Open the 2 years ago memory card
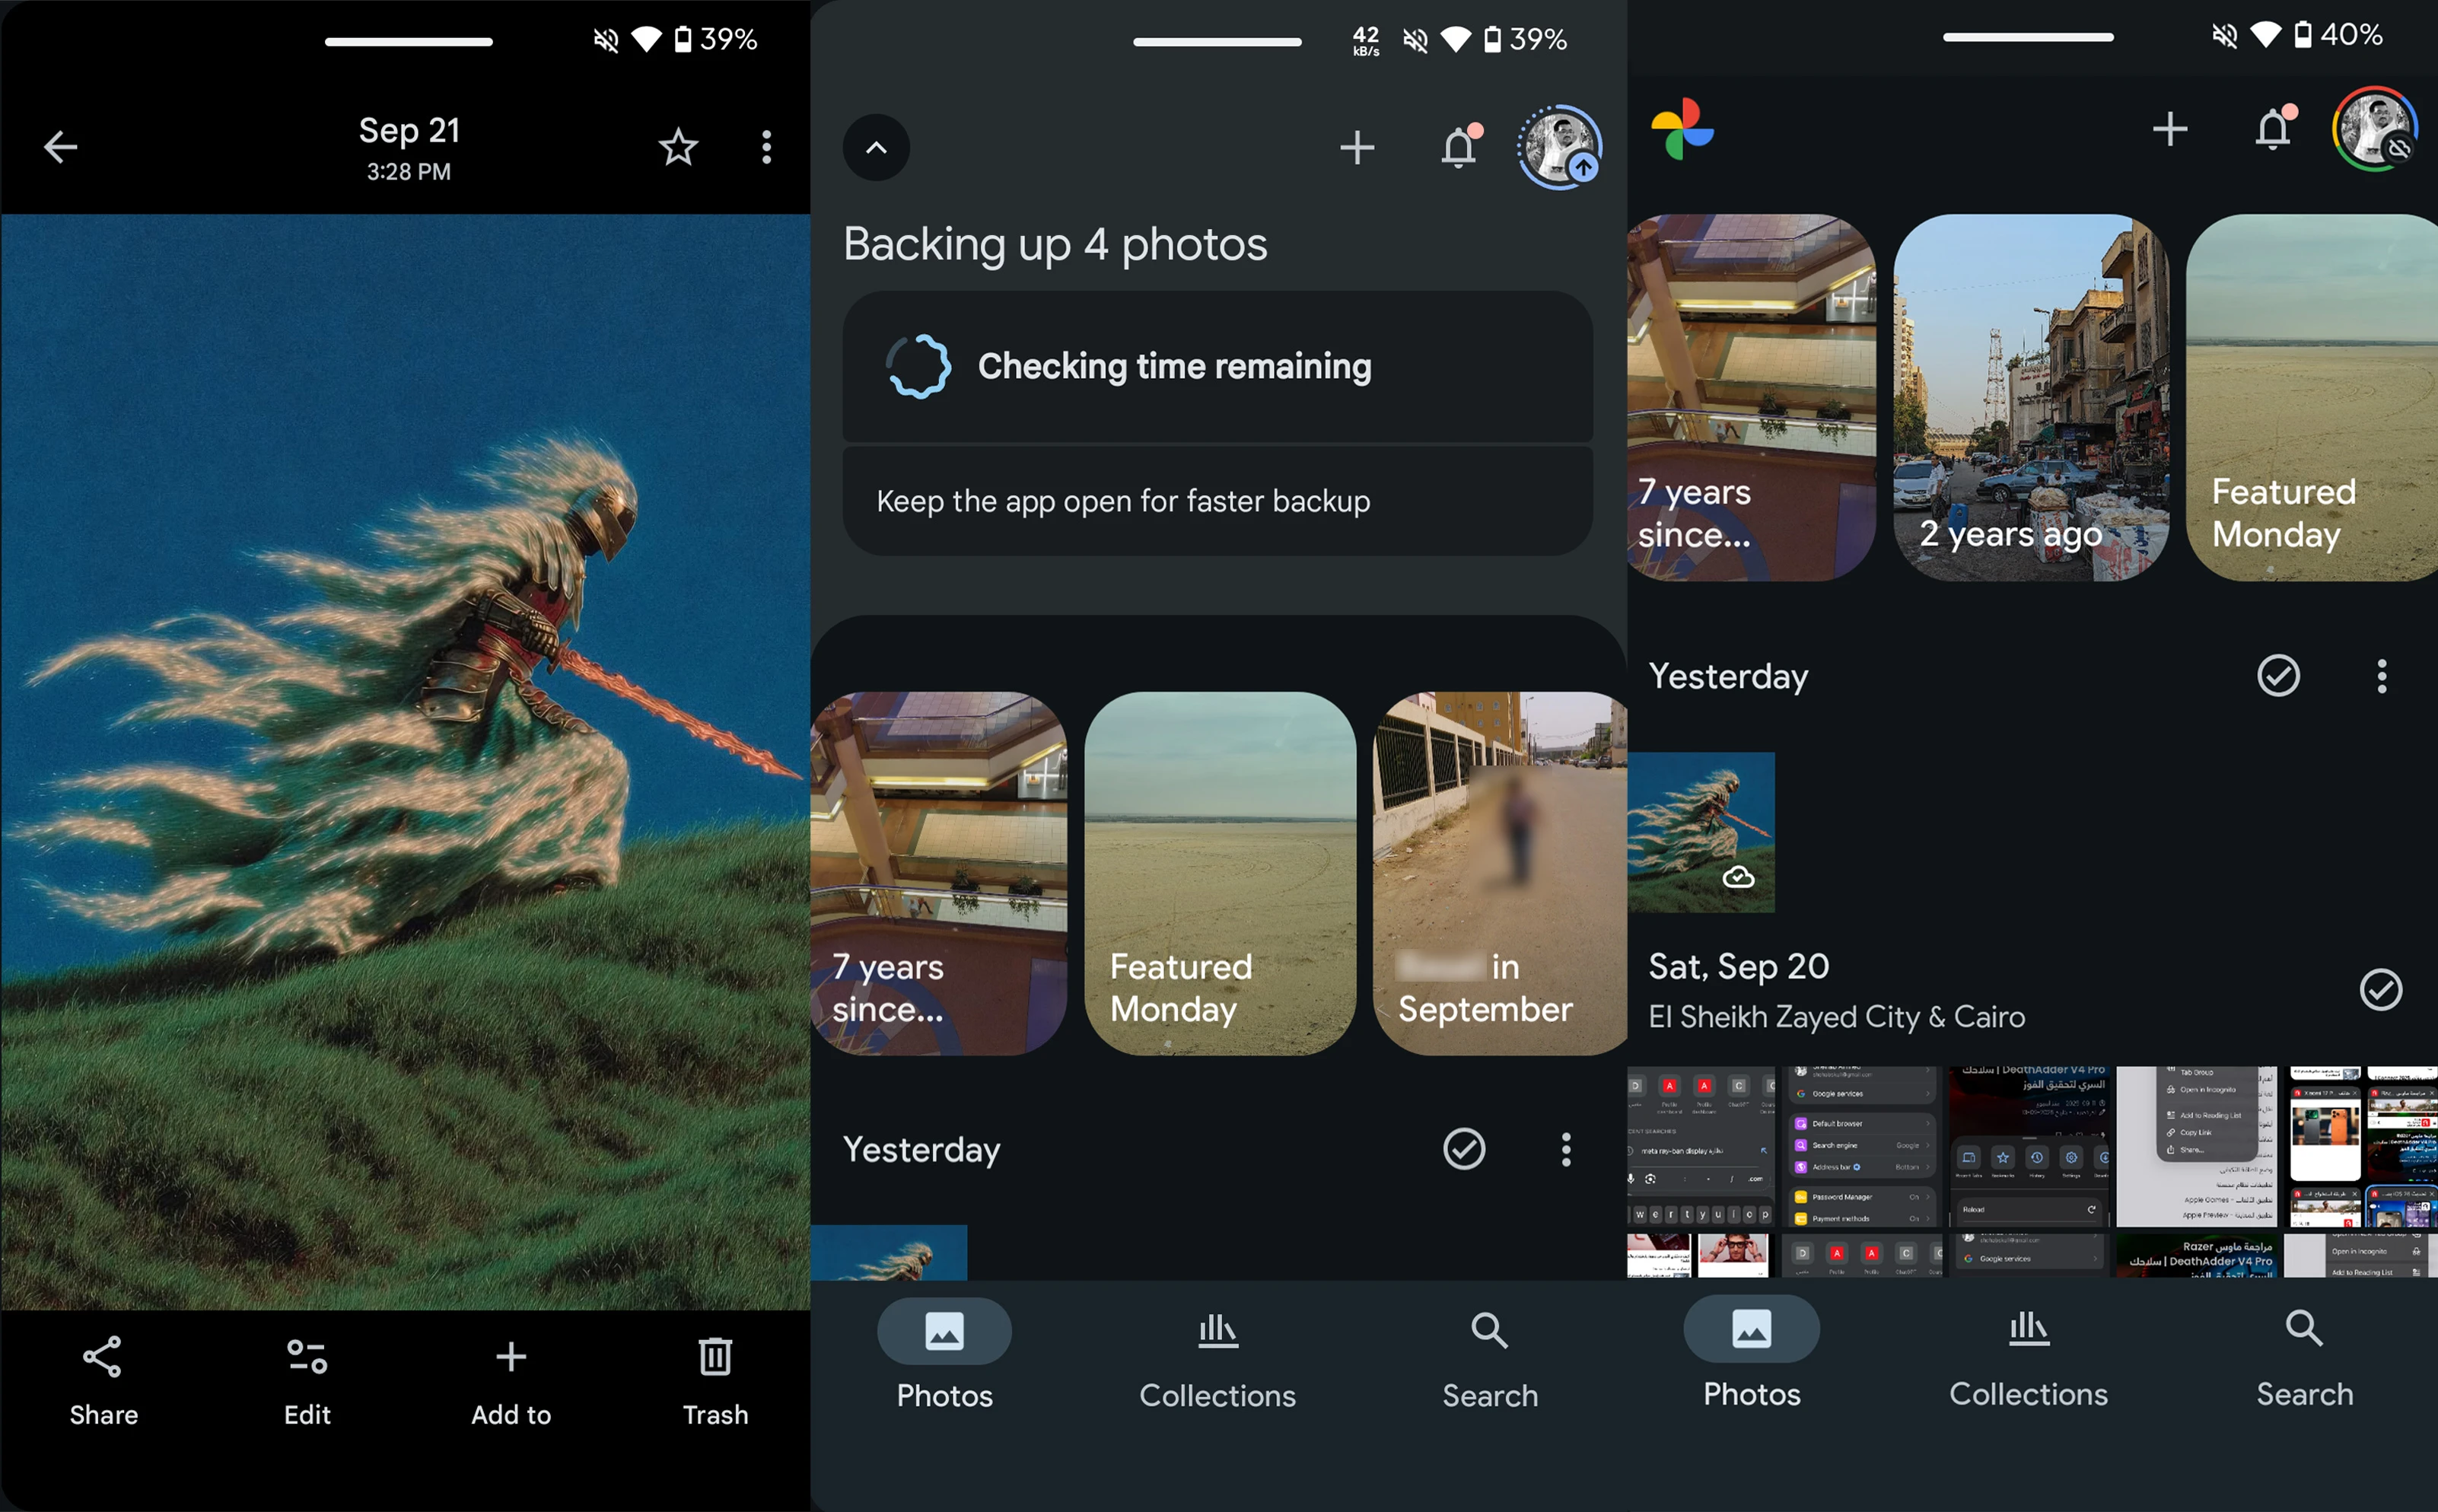This screenshot has width=2438, height=1512. [2031, 398]
